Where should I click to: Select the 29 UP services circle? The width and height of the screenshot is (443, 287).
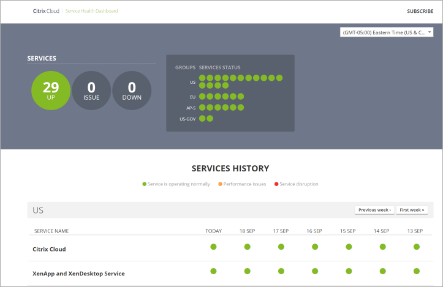51,91
